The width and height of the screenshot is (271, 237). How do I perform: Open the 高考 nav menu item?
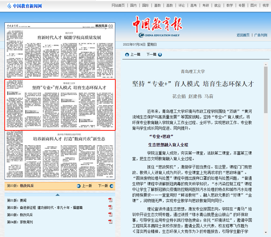point(193,5)
